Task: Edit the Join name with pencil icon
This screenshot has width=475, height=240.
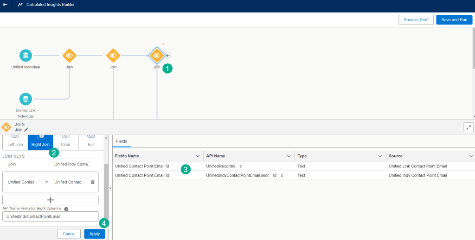Action: [26, 130]
